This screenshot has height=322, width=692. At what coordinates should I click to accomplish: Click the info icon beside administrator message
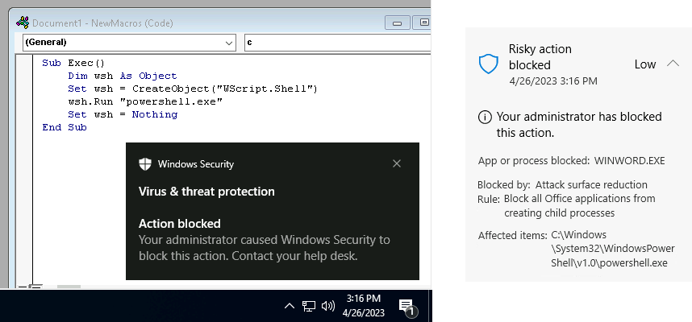(x=485, y=117)
